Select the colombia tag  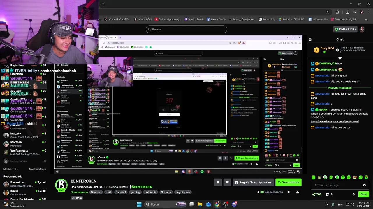point(151,192)
